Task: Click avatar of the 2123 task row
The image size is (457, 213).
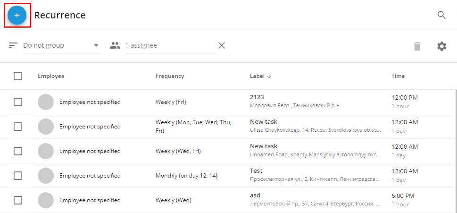Action: (x=46, y=102)
